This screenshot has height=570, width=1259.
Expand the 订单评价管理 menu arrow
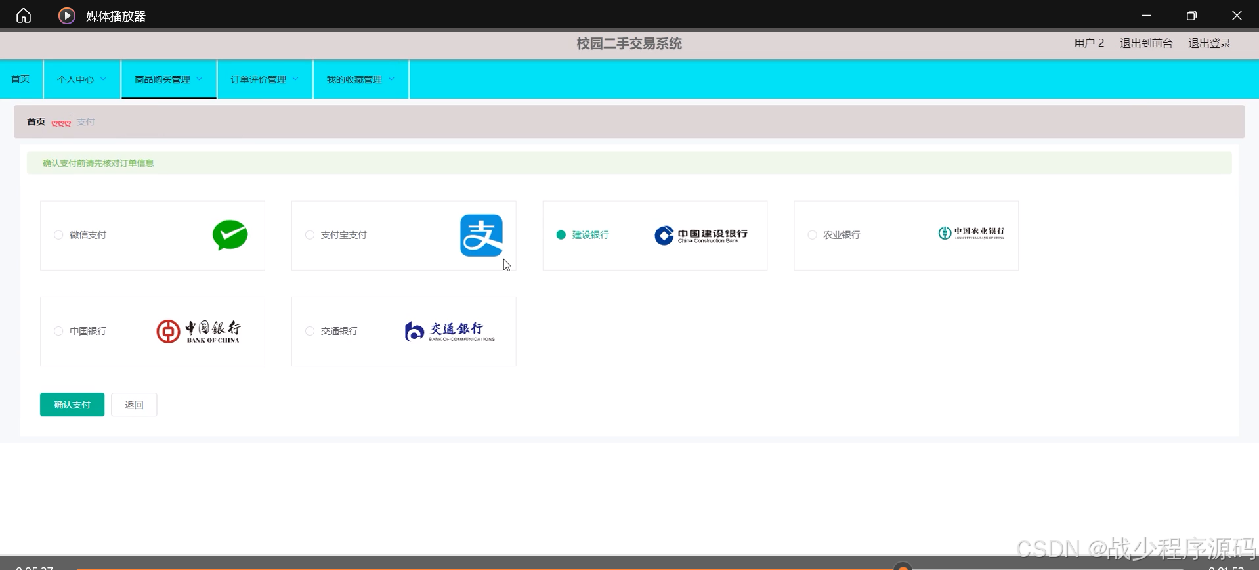click(295, 79)
